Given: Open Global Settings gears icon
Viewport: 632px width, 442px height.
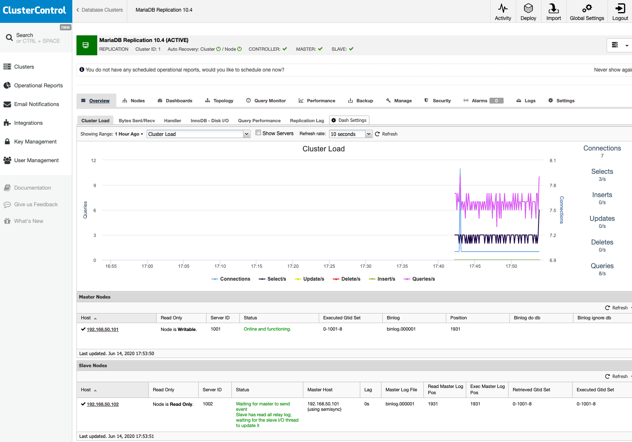Looking at the screenshot, I should pyautogui.click(x=587, y=8).
